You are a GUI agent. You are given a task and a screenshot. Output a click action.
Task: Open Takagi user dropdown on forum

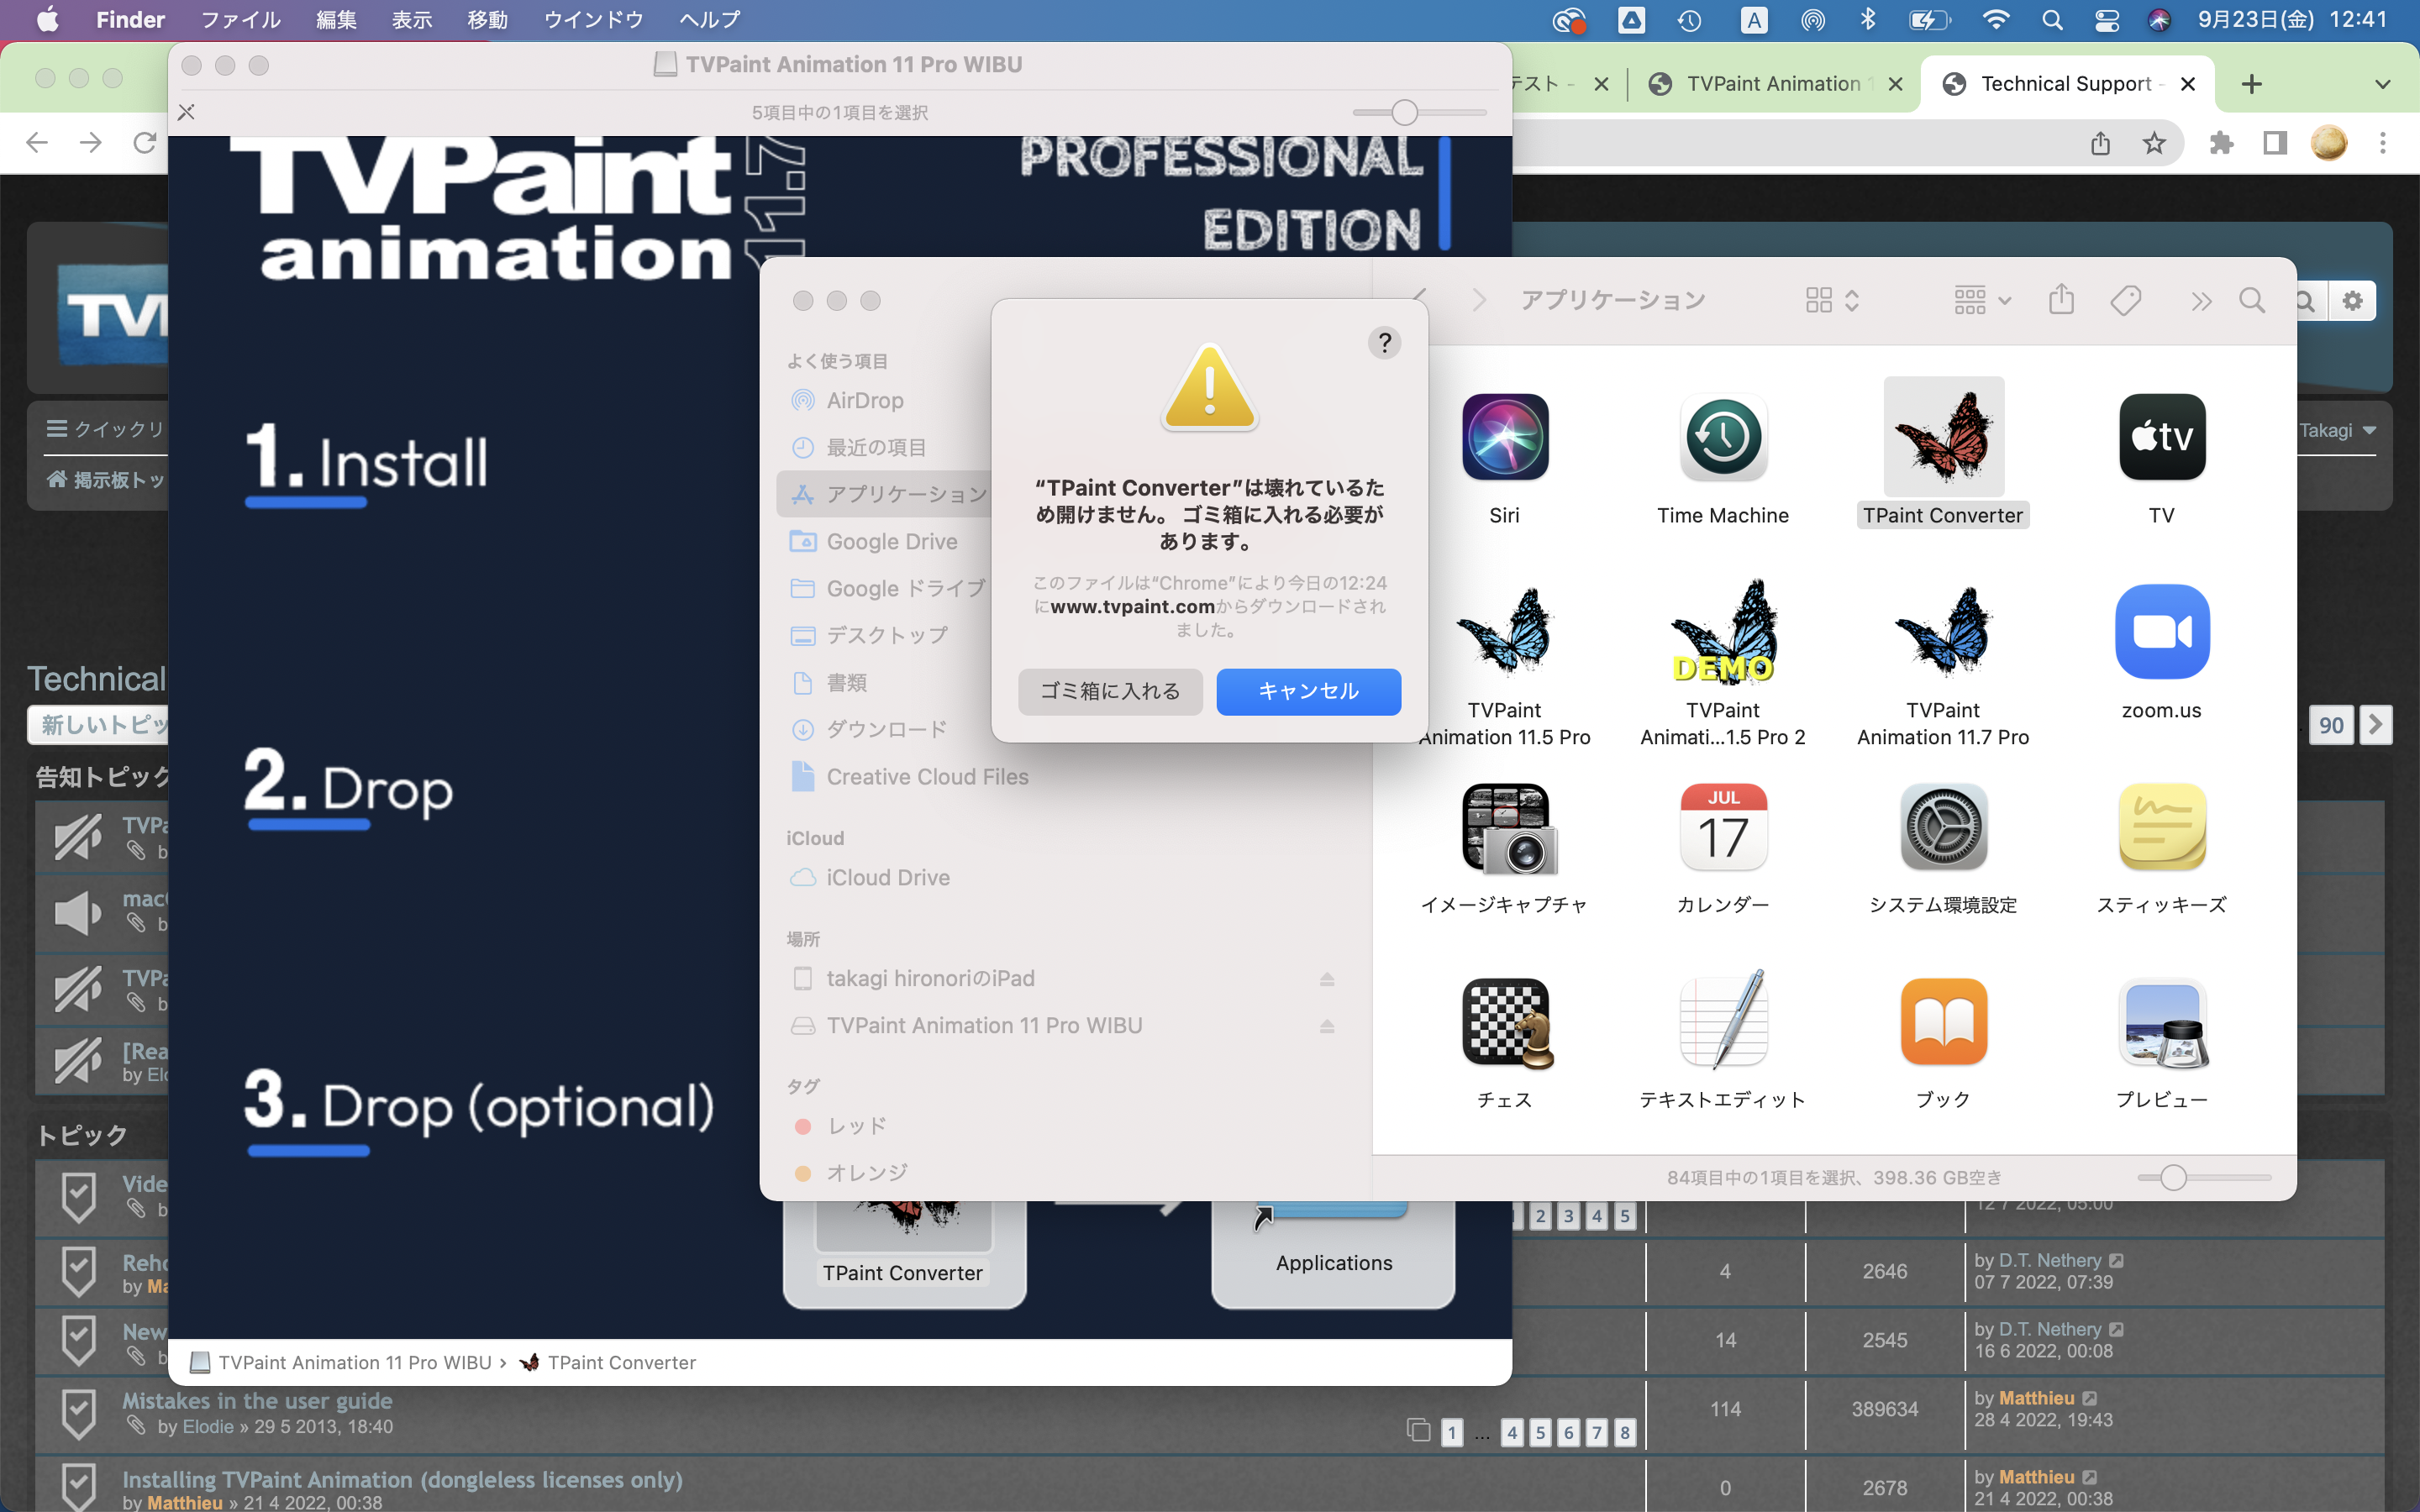tap(2337, 431)
